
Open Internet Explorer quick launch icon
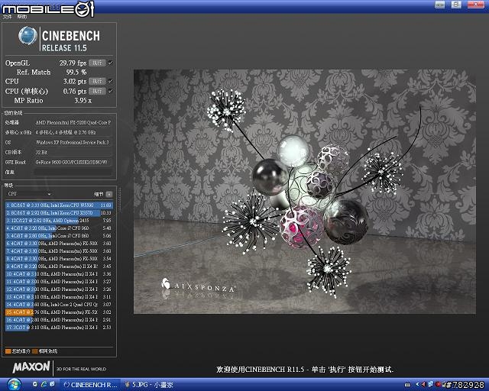coord(44,384)
